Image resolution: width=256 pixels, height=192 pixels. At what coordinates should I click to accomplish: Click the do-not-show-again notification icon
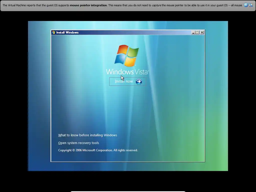pos(250,5)
